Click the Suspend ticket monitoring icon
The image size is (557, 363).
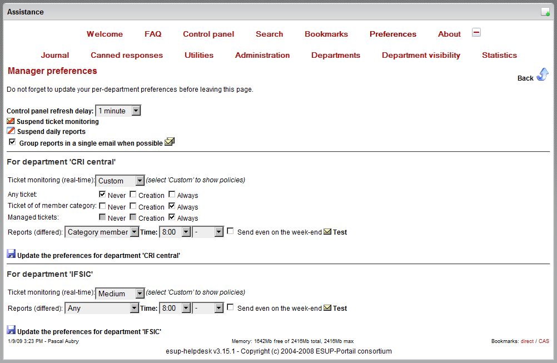coord(11,121)
